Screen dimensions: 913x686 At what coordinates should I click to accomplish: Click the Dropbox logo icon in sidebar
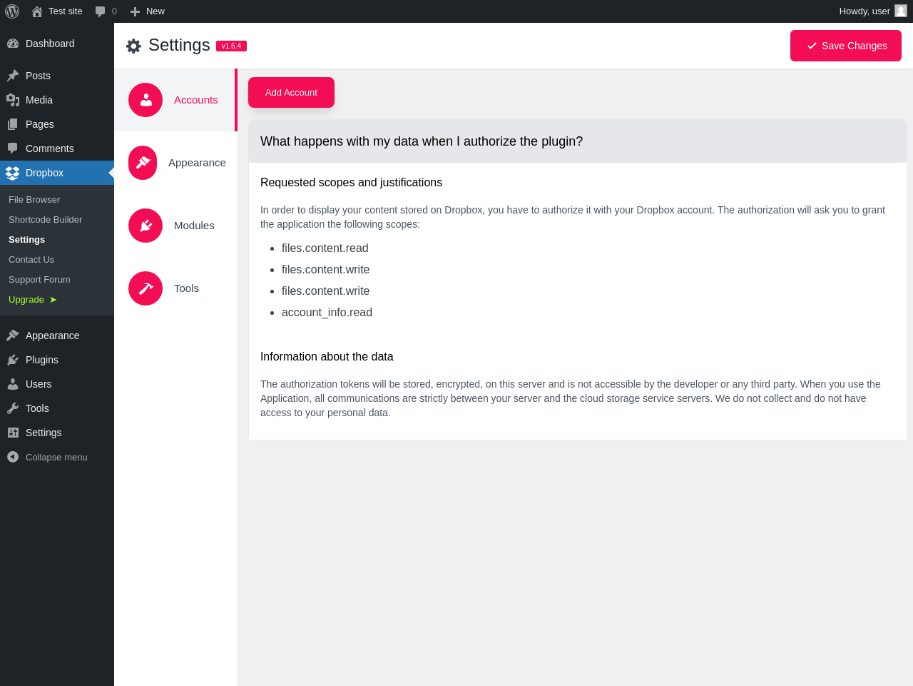coord(12,173)
